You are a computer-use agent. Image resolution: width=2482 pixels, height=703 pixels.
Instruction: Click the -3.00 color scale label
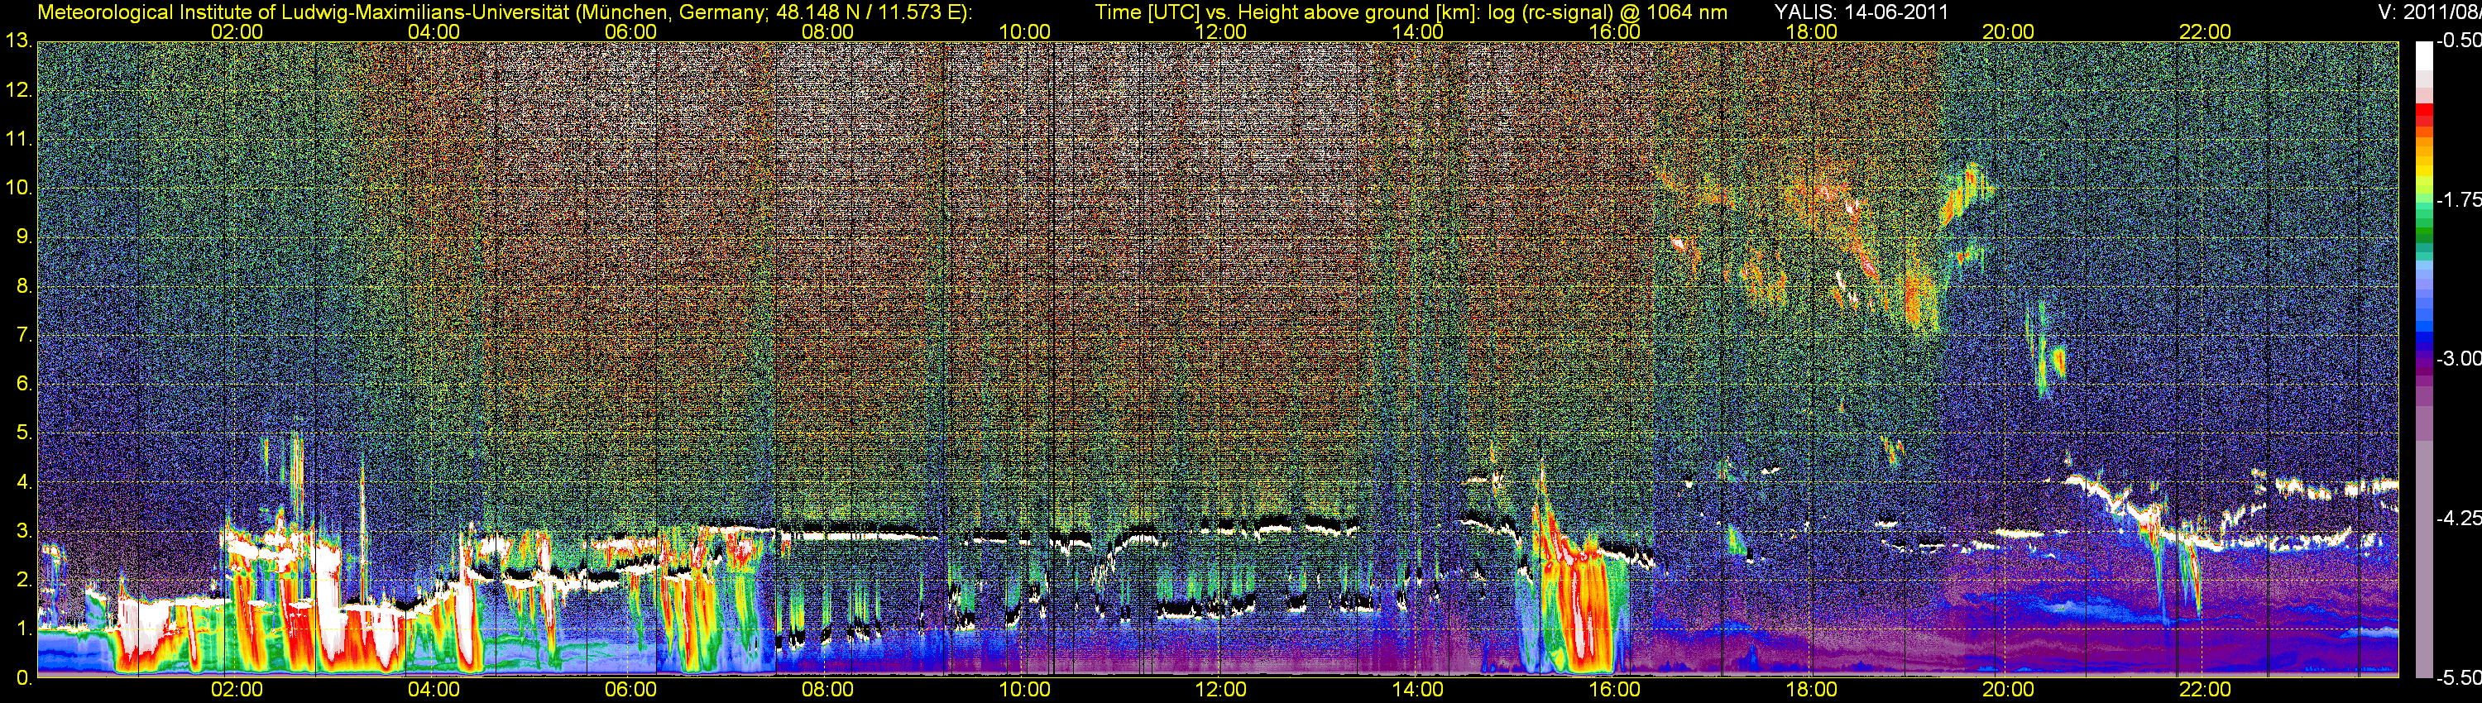click(x=2458, y=359)
